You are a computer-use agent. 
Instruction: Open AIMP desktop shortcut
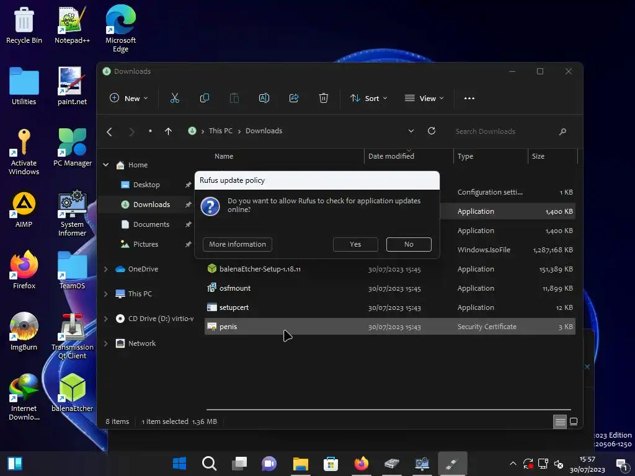(24, 209)
